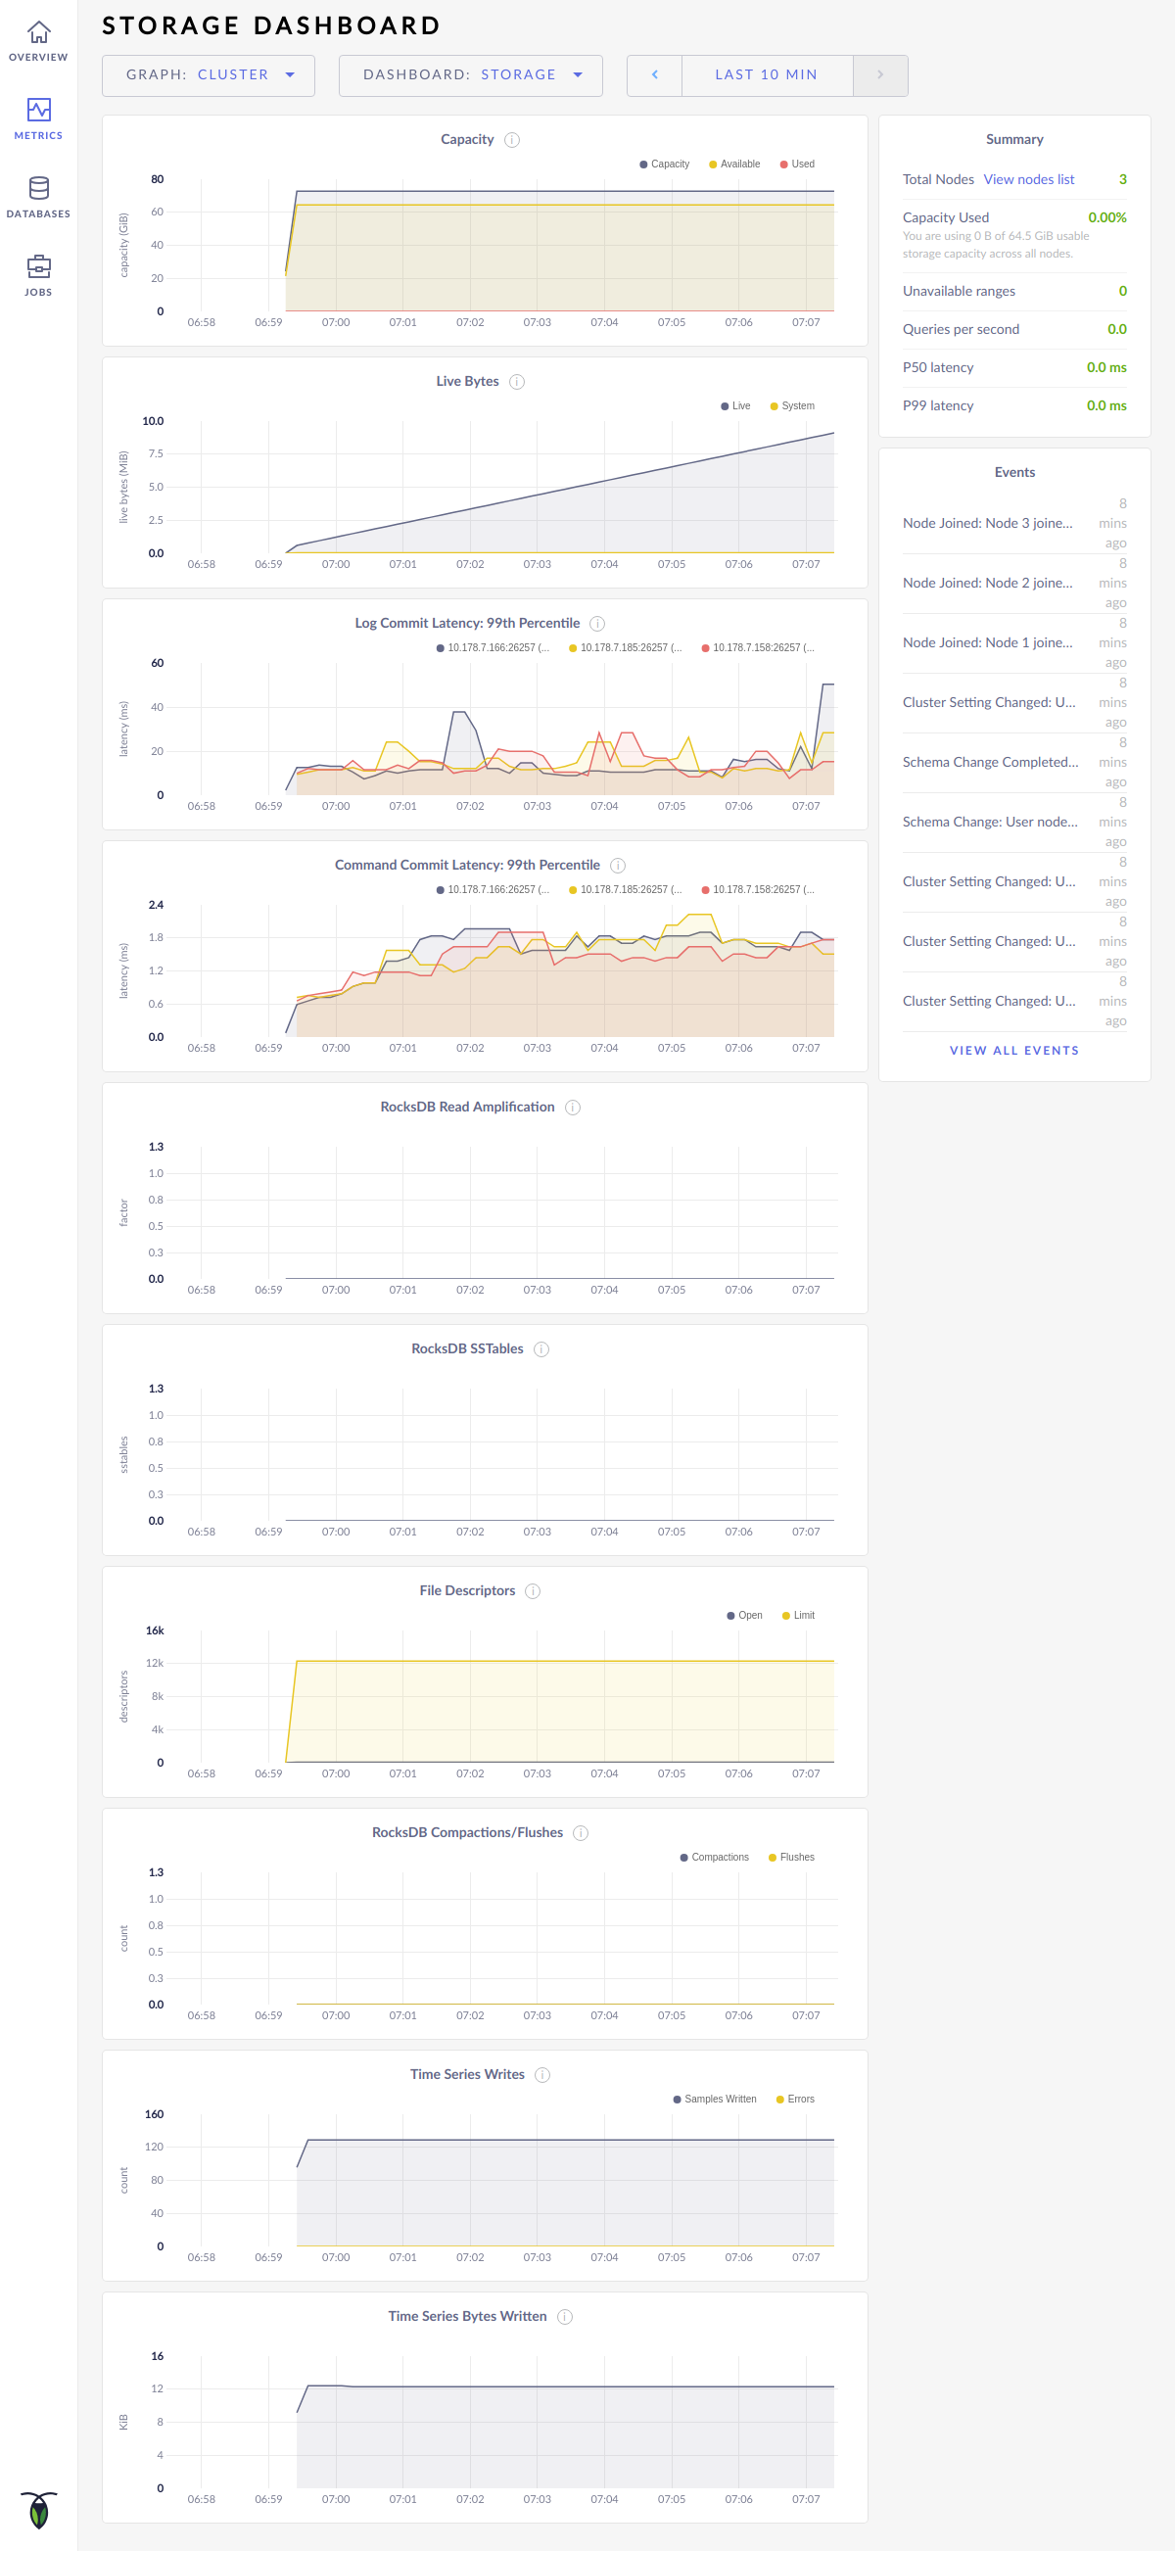Click info icon next to Time Series Writes
This screenshot has width=1175, height=2551.
[x=542, y=2075]
